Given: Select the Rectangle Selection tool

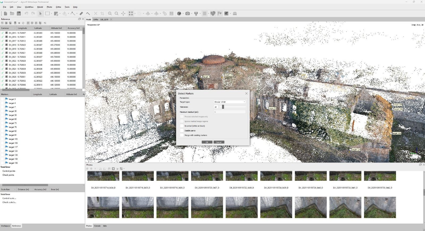Looking at the screenshot, I should 47,14.
